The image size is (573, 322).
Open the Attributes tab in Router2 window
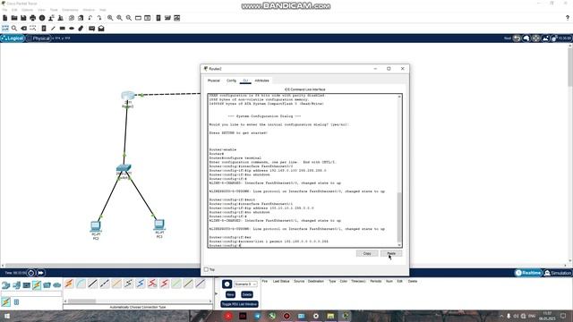point(261,80)
